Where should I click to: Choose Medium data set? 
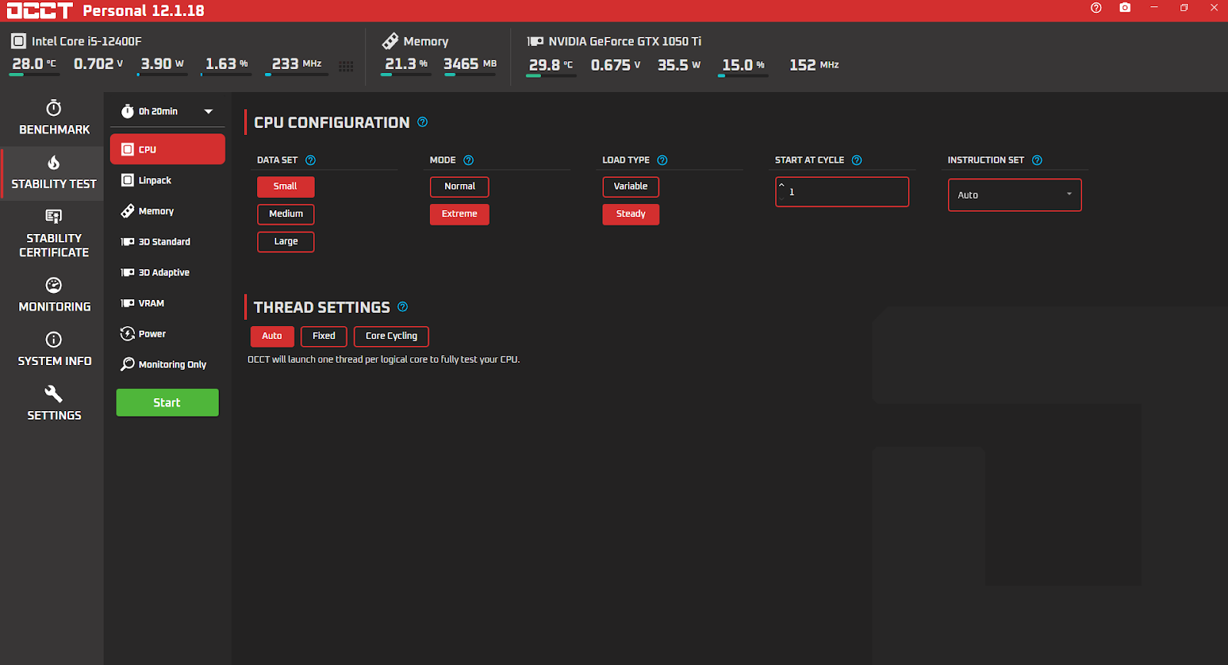[286, 214]
